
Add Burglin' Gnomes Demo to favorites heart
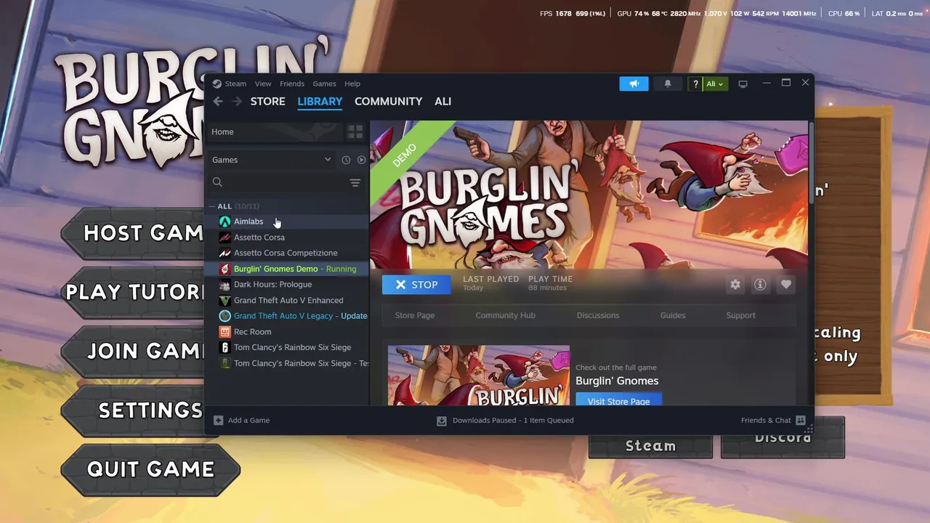785,285
